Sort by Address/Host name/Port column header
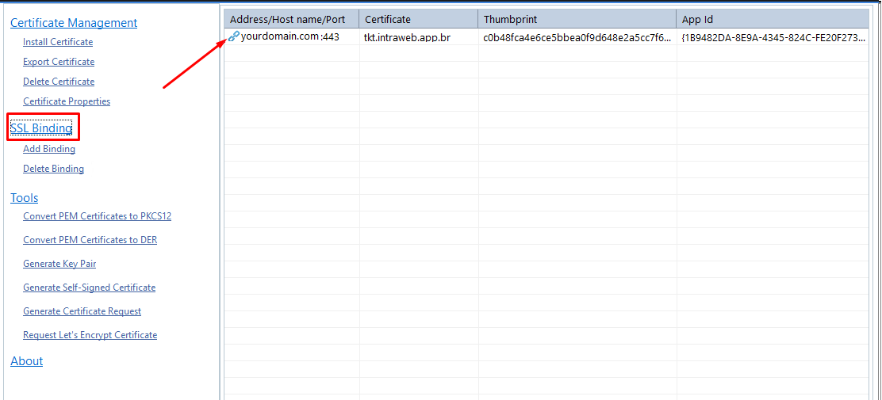 287,19
